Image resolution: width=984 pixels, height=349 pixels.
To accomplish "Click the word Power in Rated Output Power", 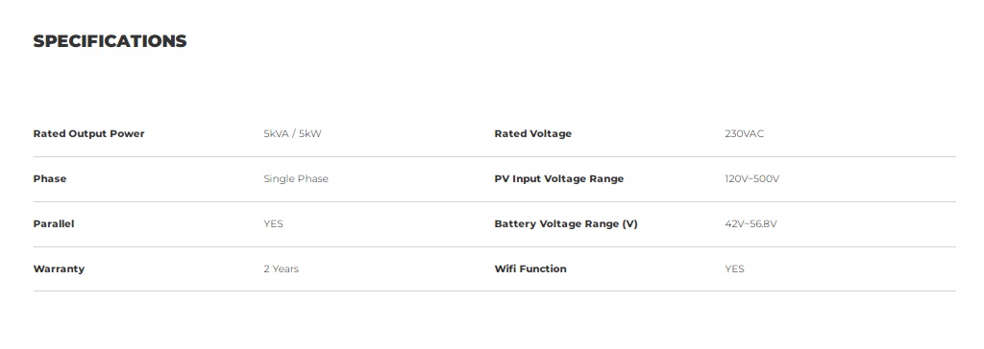I will click(x=128, y=133).
